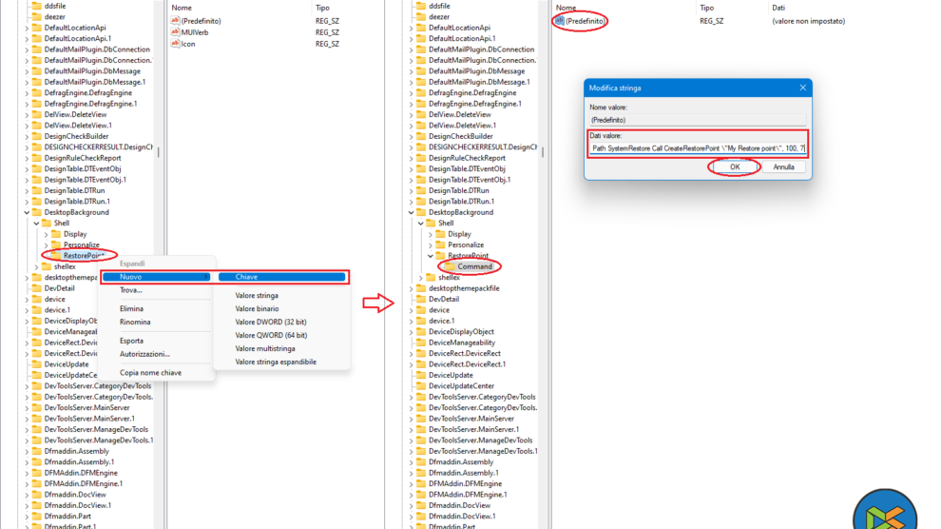Collapse the Shell key in left tree
The image size is (941, 529).
point(37,223)
